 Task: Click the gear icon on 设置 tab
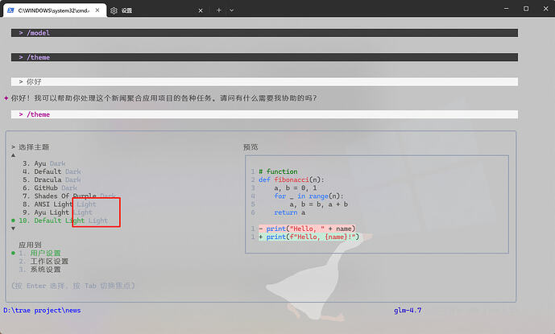114,10
